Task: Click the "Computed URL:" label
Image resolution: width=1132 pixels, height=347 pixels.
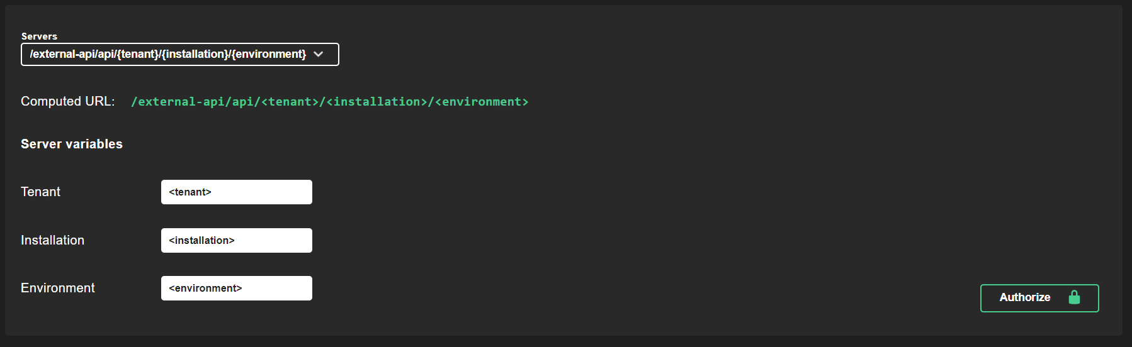Action: click(68, 102)
